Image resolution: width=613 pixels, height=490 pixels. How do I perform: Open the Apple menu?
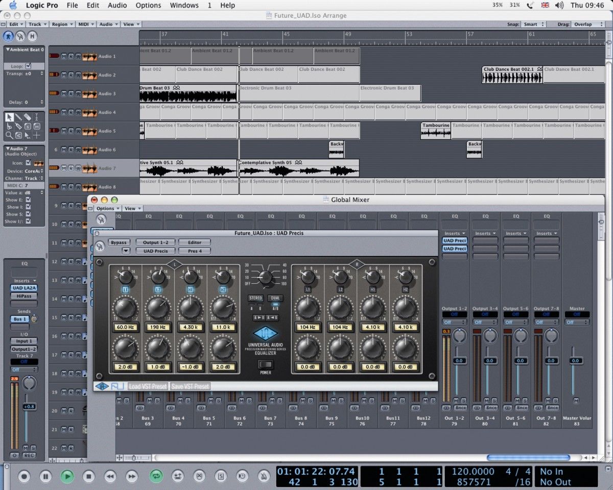[x=13, y=5]
